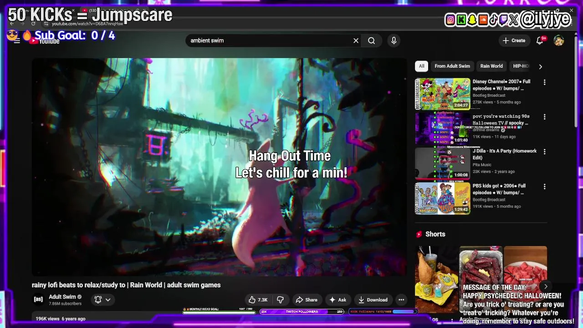Viewport: 583px width, 328px height.
Task: Open PBS kids go 2006 title
Action: click(x=499, y=189)
